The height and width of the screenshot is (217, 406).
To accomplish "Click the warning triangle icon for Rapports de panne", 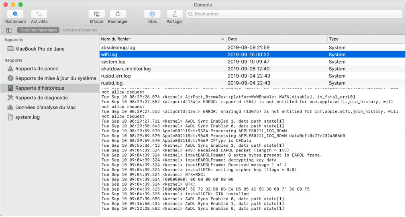I will 10,69.
